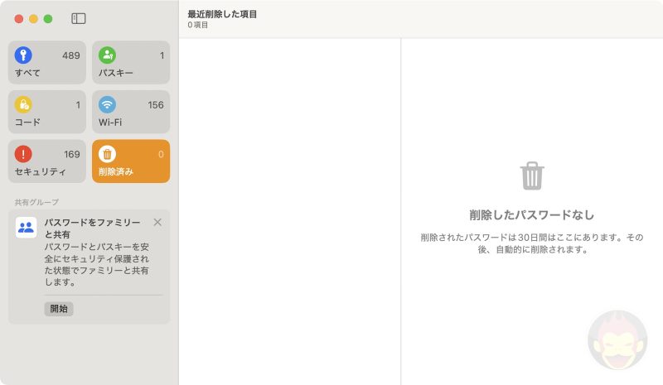Viewport: 663px width, 385px height.
Task: Click the family sharing people icon
Action: [26, 228]
